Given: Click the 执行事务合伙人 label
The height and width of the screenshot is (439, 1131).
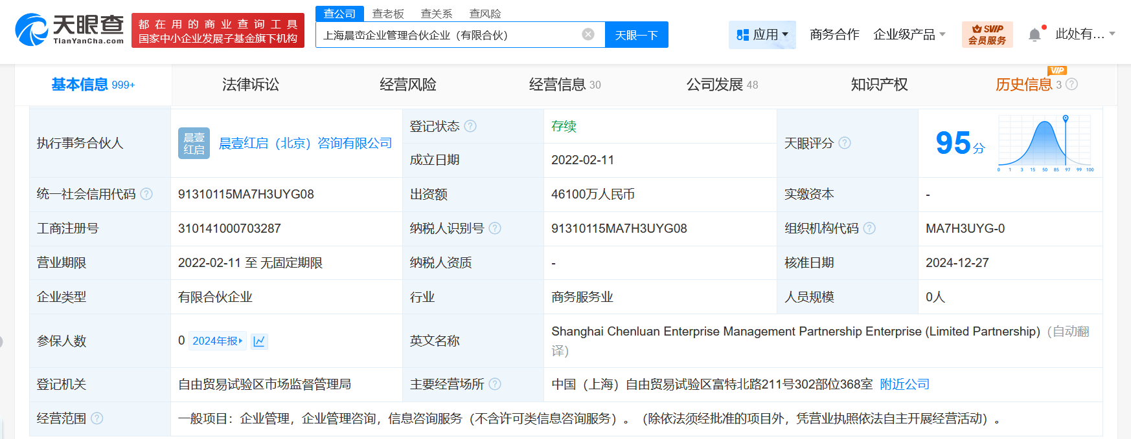Looking at the screenshot, I should [80, 143].
